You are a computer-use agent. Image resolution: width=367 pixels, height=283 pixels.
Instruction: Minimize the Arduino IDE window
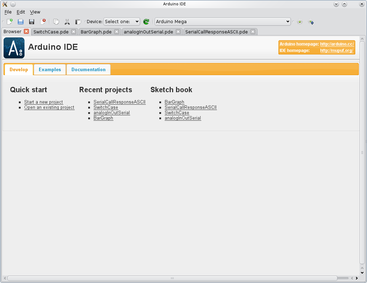click(336, 4)
